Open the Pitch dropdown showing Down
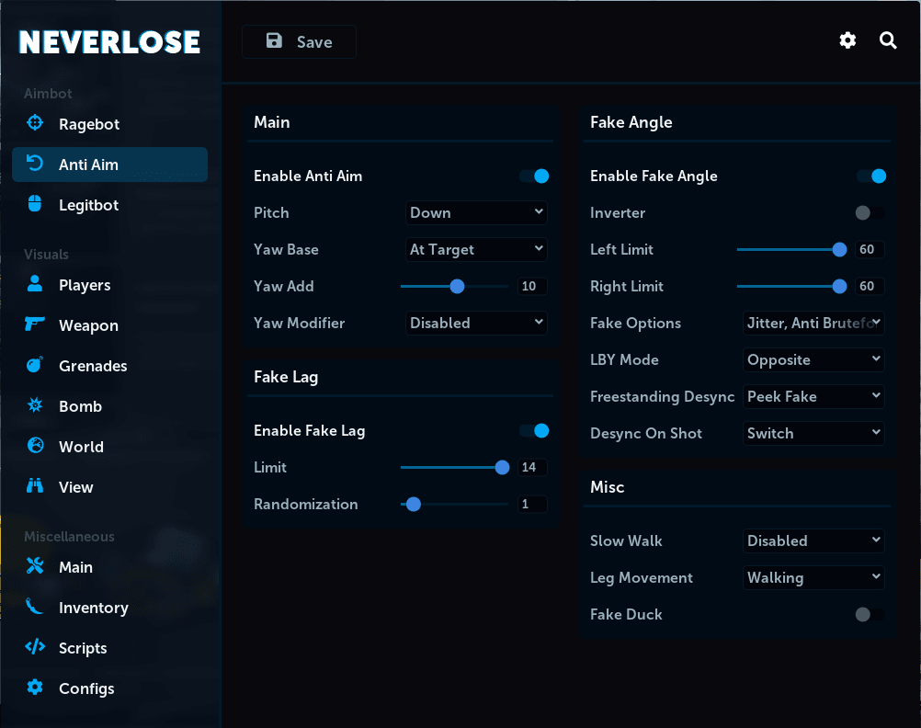921x728 pixels. click(476, 212)
